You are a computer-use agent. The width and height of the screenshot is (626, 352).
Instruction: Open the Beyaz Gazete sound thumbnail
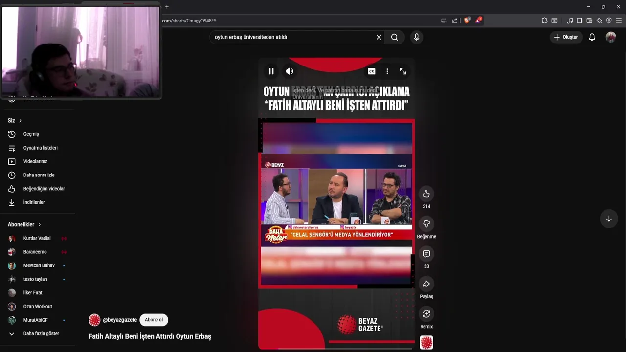pos(426,342)
